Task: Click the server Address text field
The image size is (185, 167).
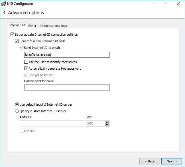Action: (x=52, y=124)
